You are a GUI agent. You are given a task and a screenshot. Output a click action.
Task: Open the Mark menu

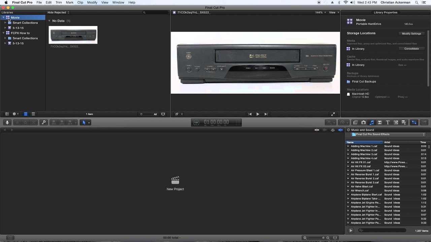70,2
